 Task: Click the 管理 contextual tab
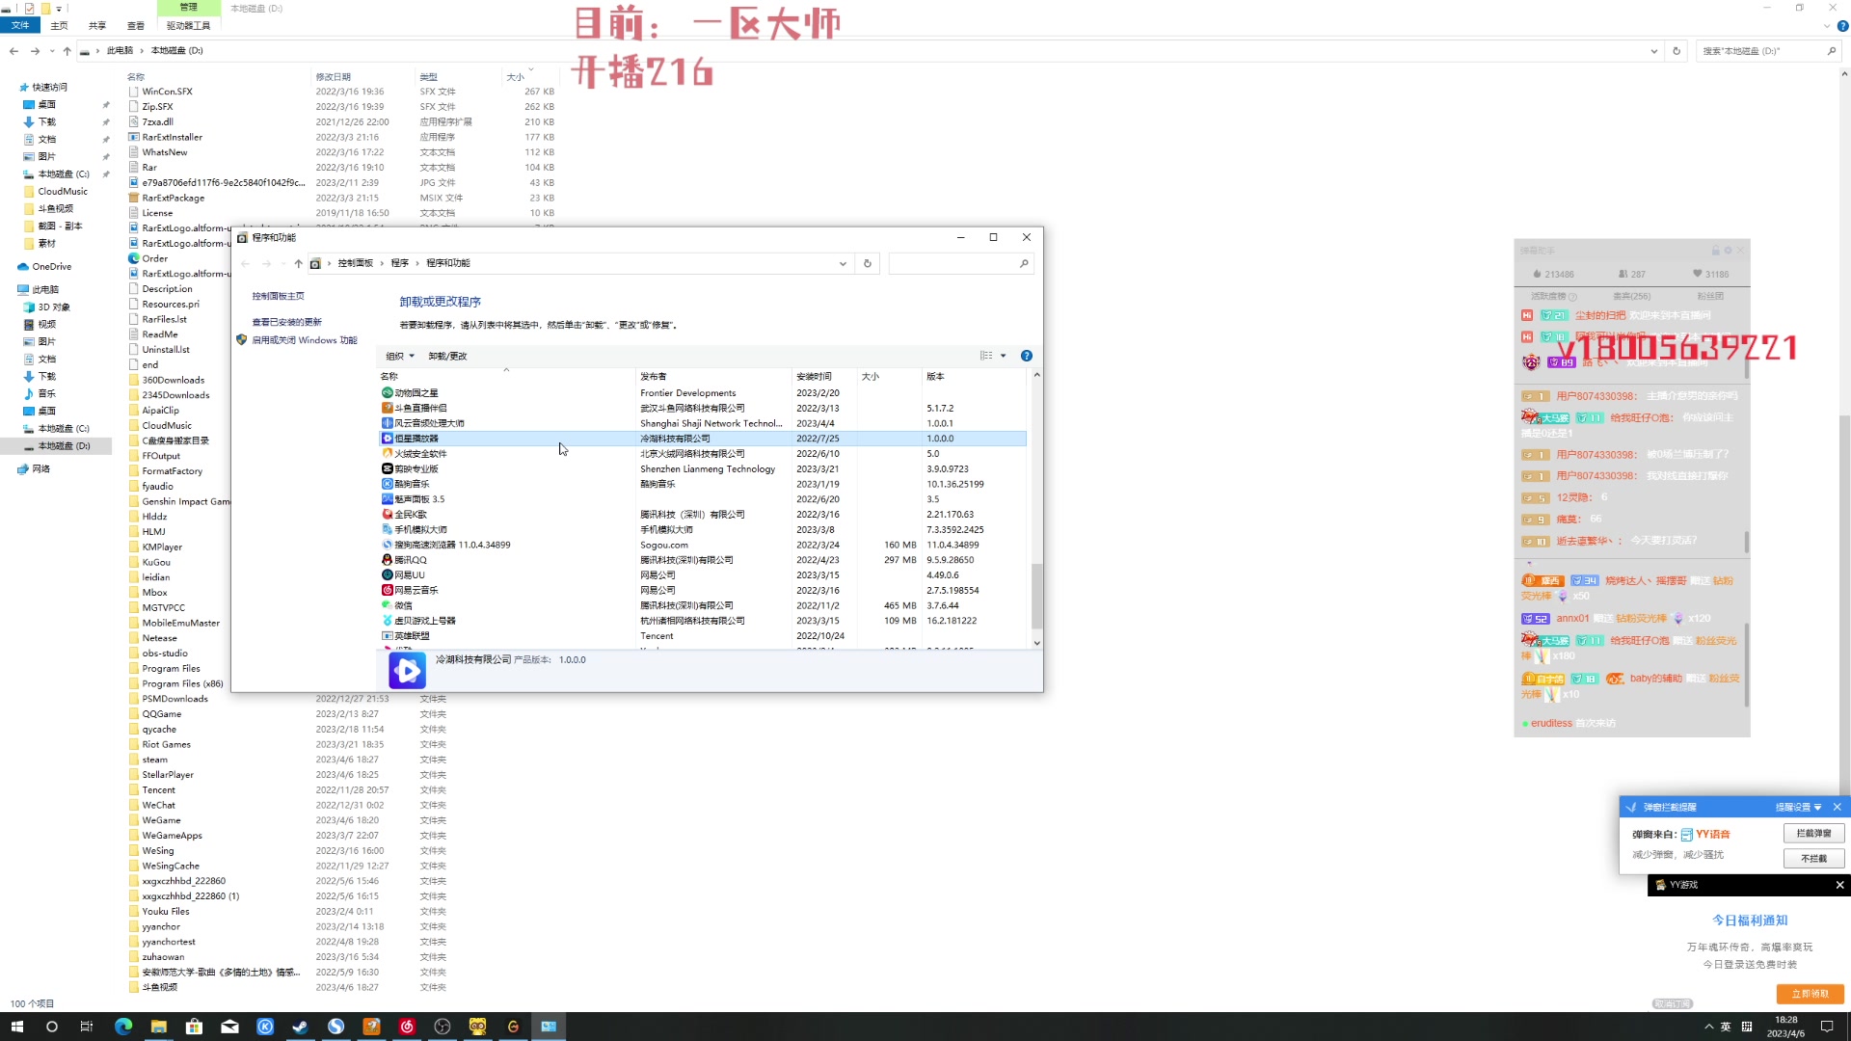(188, 8)
